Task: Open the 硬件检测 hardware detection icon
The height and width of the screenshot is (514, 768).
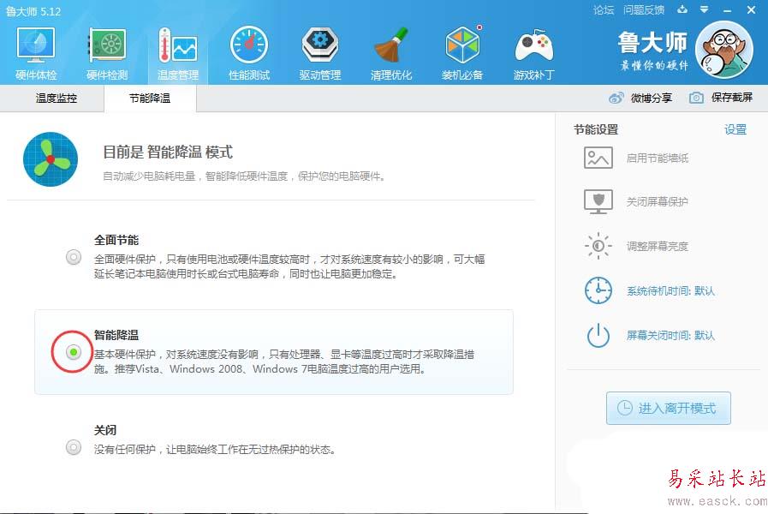Action: (107, 45)
